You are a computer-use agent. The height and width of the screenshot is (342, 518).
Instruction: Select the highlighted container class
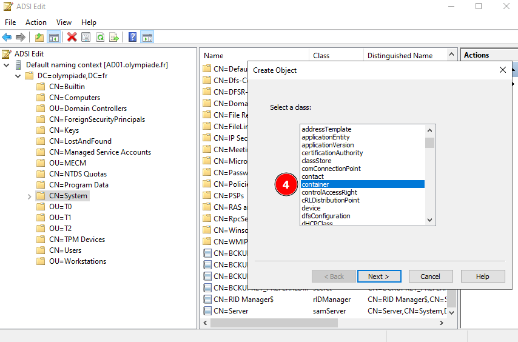coord(362,184)
